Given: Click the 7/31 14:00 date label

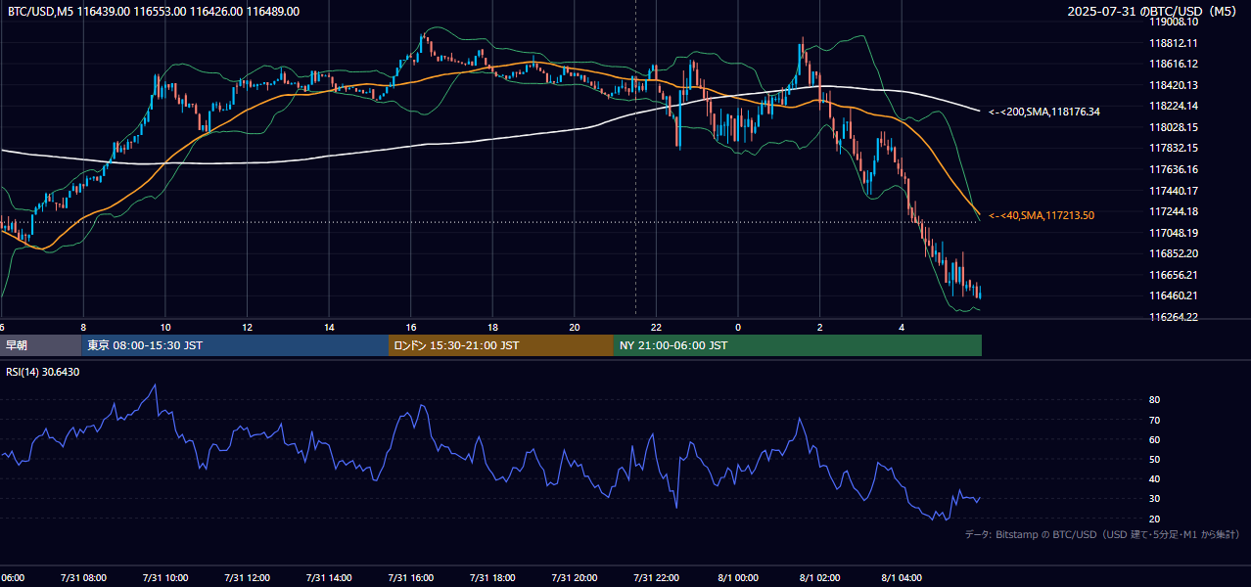Looking at the screenshot, I should 330,577.
